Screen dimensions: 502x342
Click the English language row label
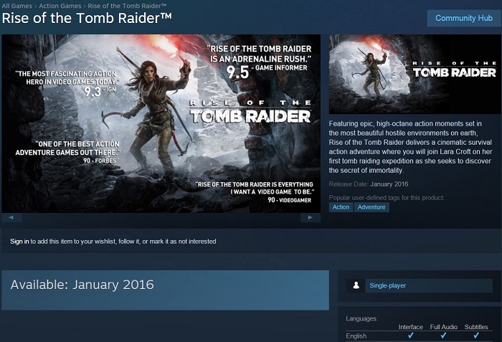pos(356,336)
